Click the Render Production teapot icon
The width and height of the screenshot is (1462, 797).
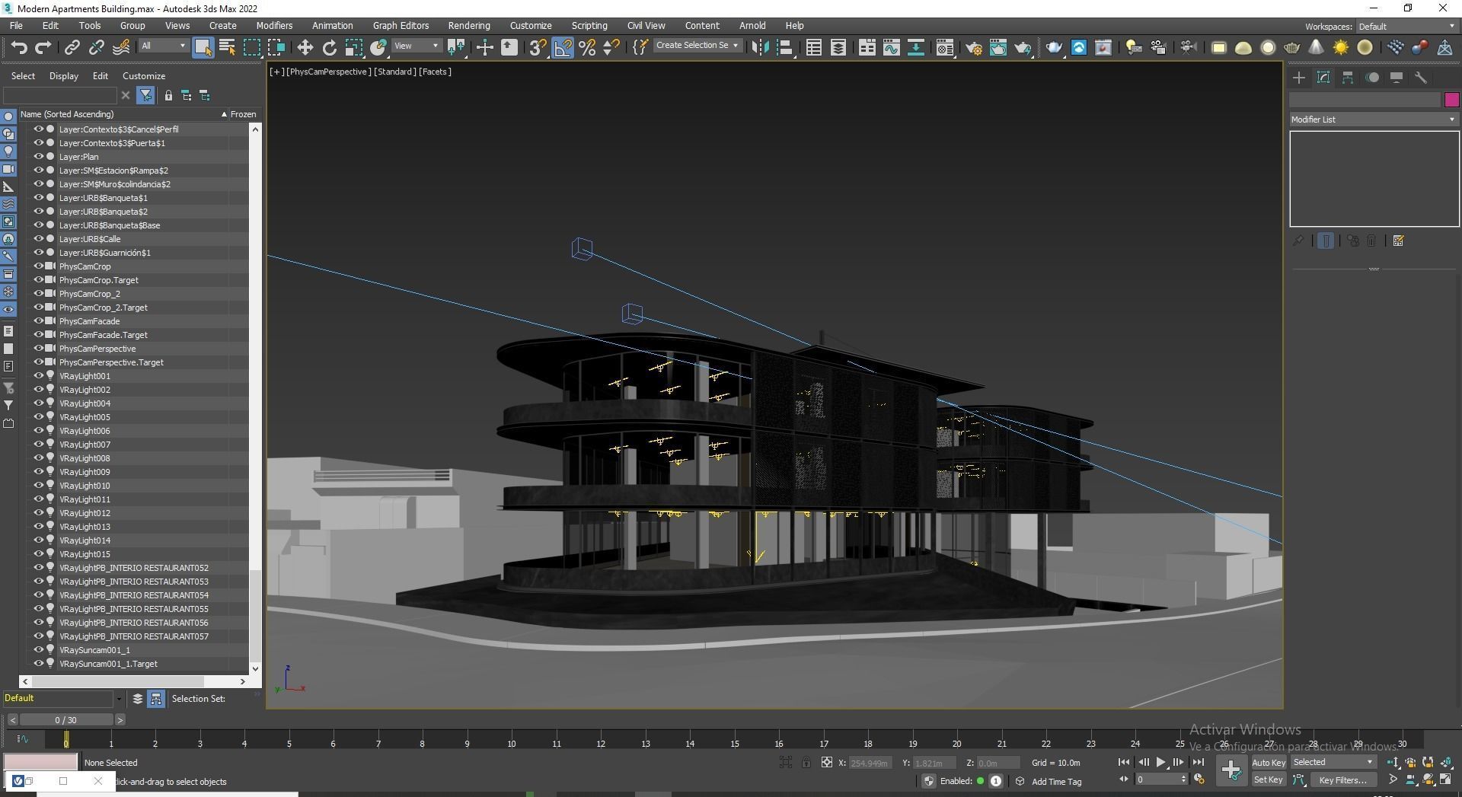pyautogui.click(x=1023, y=47)
